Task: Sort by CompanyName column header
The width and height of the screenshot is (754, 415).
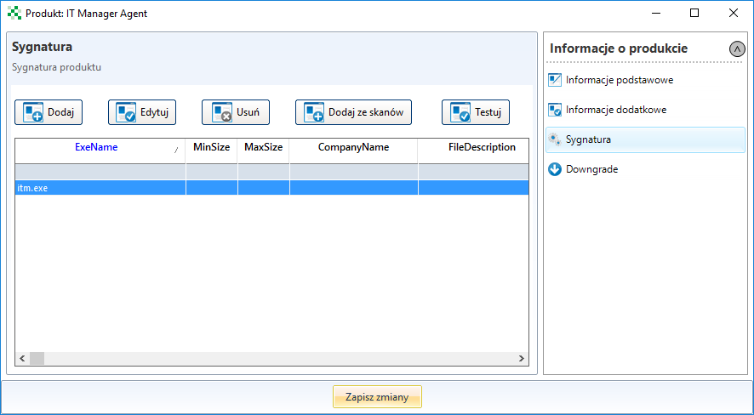Action: 353,151
